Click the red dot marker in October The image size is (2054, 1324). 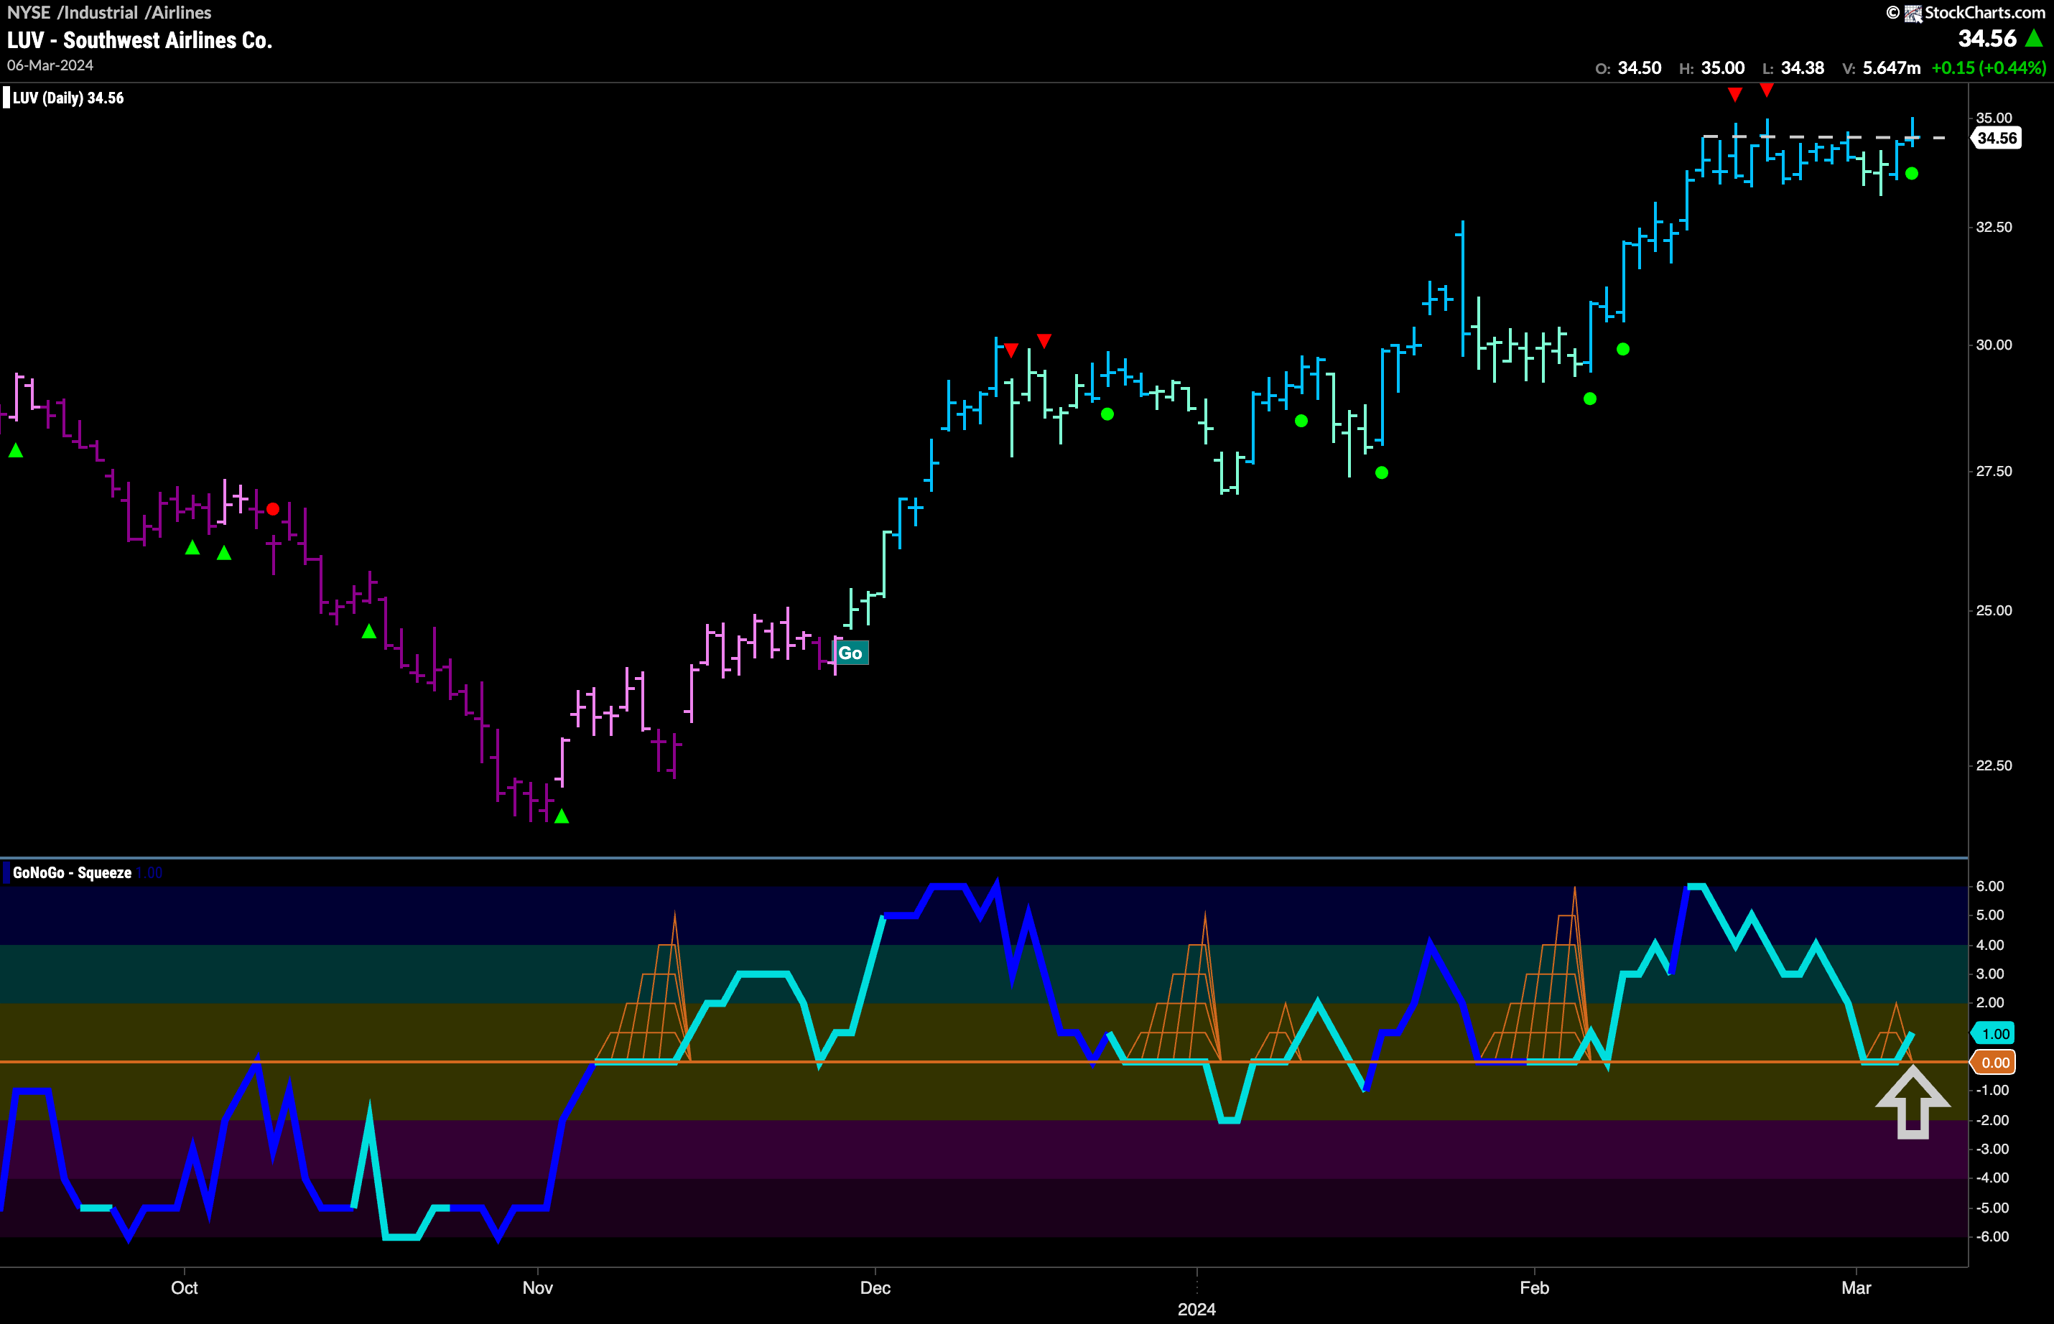(x=272, y=509)
